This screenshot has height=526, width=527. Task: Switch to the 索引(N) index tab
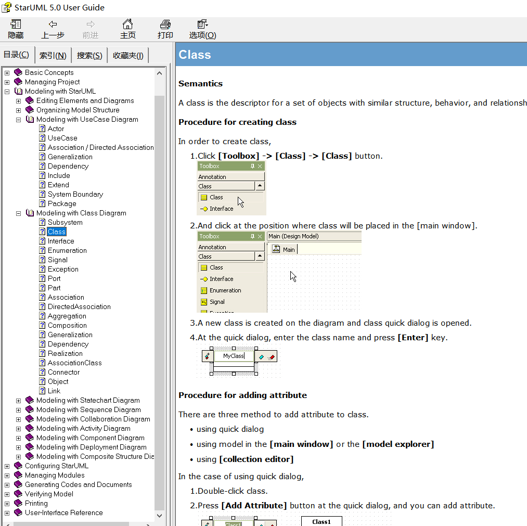pyautogui.click(x=53, y=56)
